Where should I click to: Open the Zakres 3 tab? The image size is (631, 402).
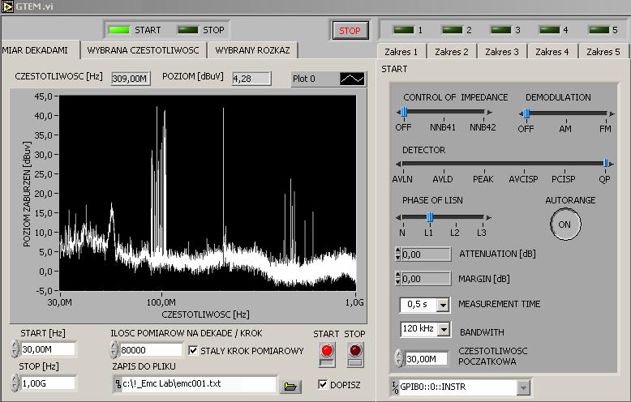pyautogui.click(x=502, y=52)
